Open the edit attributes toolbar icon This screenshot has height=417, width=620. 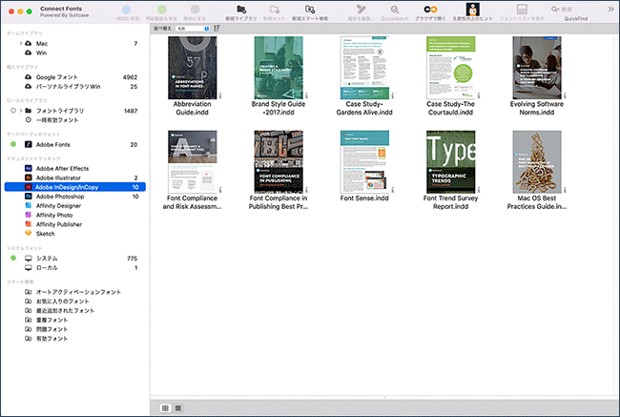(361, 10)
